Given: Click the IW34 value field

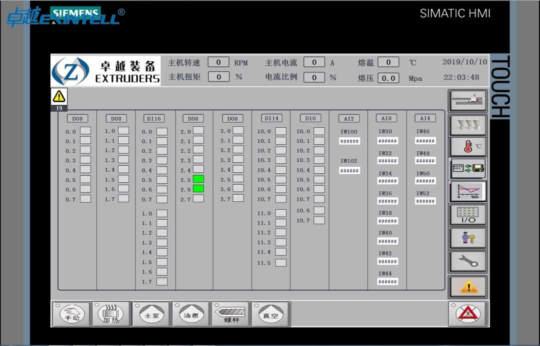Looking at the screenshot, I should tap(387, 181).
